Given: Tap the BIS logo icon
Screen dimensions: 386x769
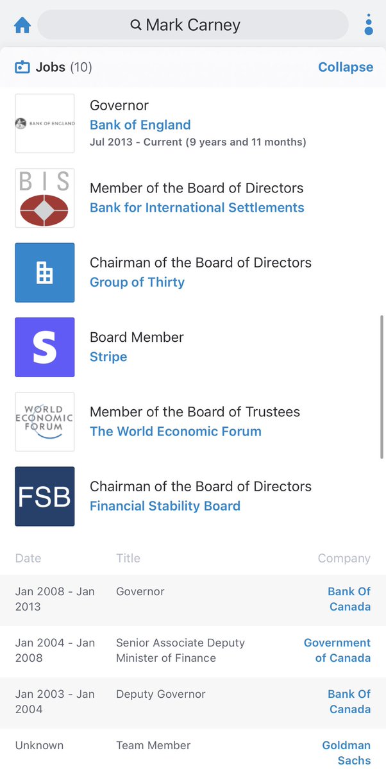Looking at the screenshot, I should point(45,198).
